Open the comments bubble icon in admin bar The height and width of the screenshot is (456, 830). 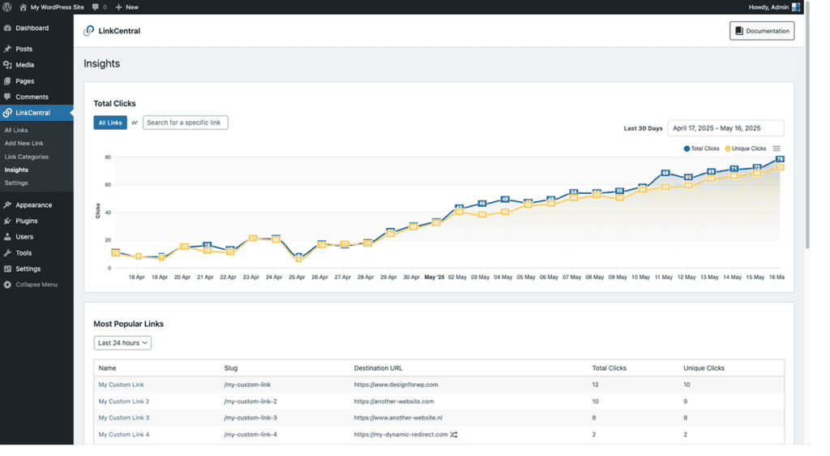tap(96, 6)
